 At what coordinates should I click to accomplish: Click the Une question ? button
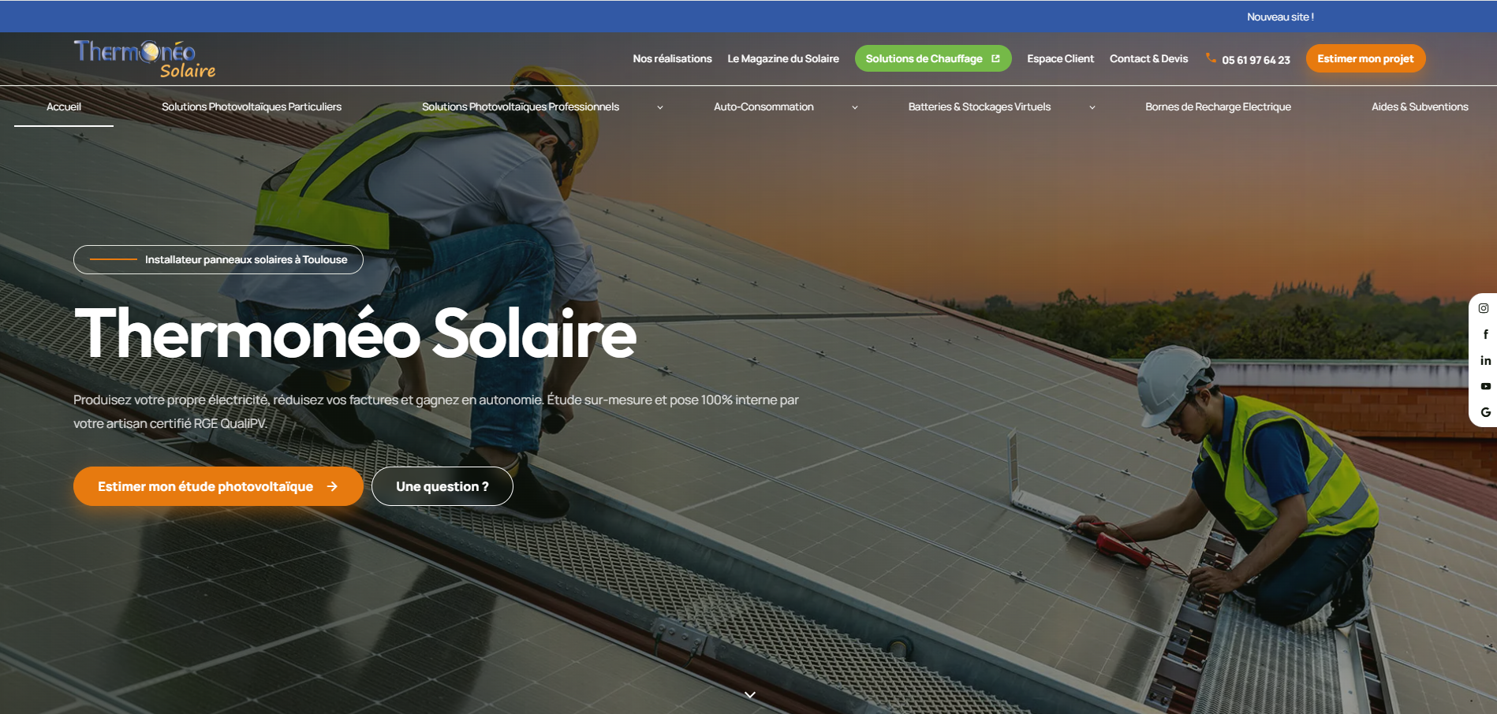[442, 486]
